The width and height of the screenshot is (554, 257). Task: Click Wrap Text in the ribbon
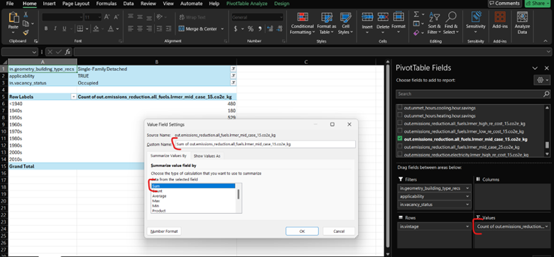pyautogui.click(x=192, y=17)
